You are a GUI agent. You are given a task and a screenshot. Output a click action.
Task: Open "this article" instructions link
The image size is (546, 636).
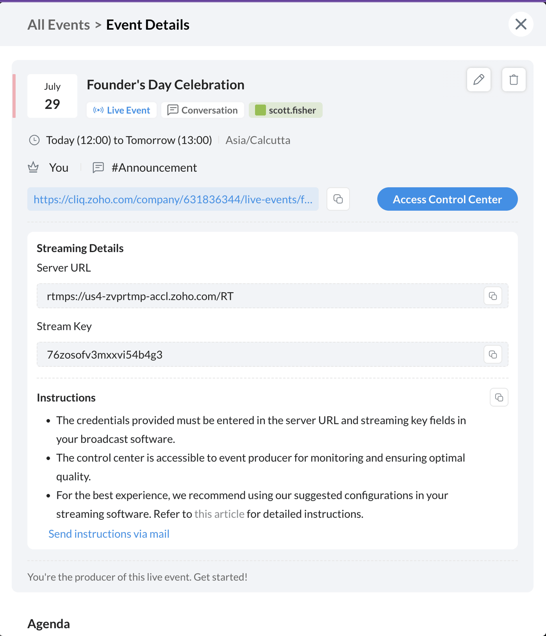[x=219, y=514]
